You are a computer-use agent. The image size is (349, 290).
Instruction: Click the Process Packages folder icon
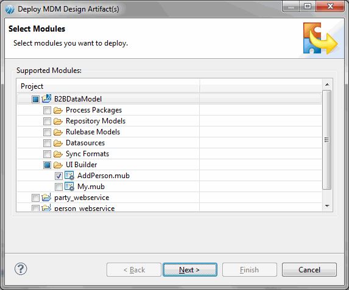[58, 110]
